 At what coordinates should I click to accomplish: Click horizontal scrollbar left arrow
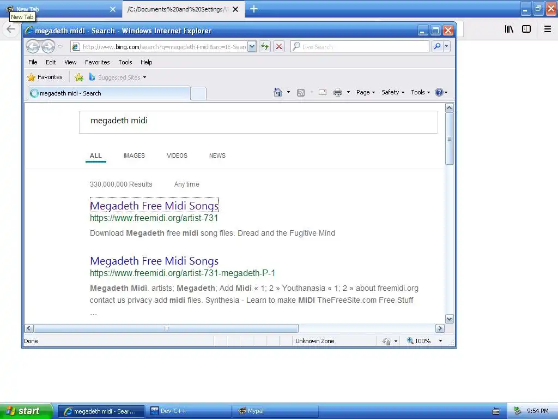coord(29,328)
